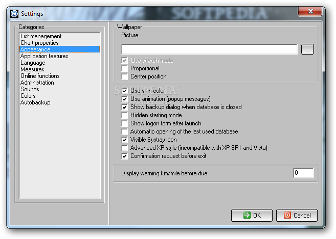Select Chart properties category
The width and height of the screenshot is (336, 239).
[x=59, y=43]
